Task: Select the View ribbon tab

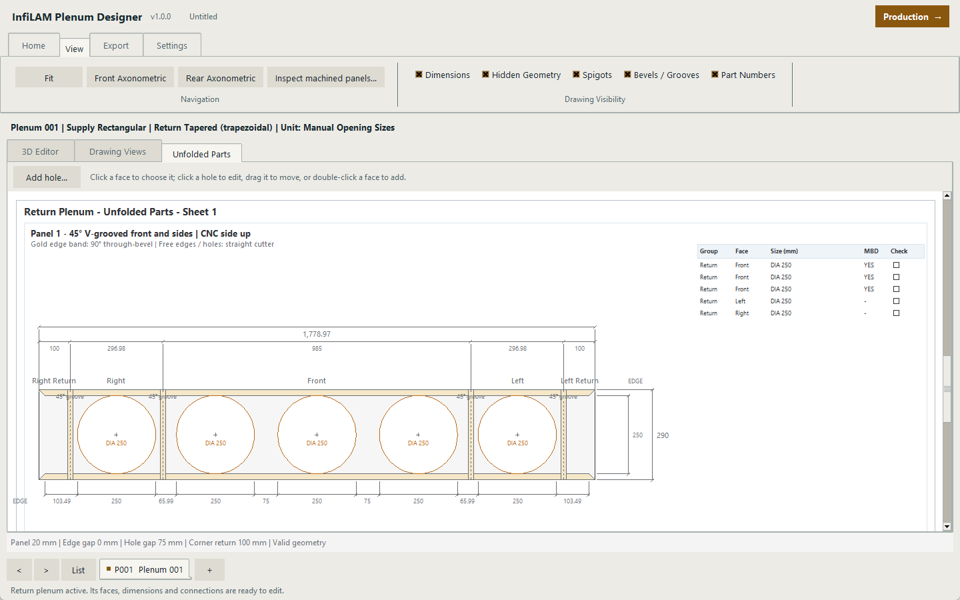Action: click(x=75, y=48)
